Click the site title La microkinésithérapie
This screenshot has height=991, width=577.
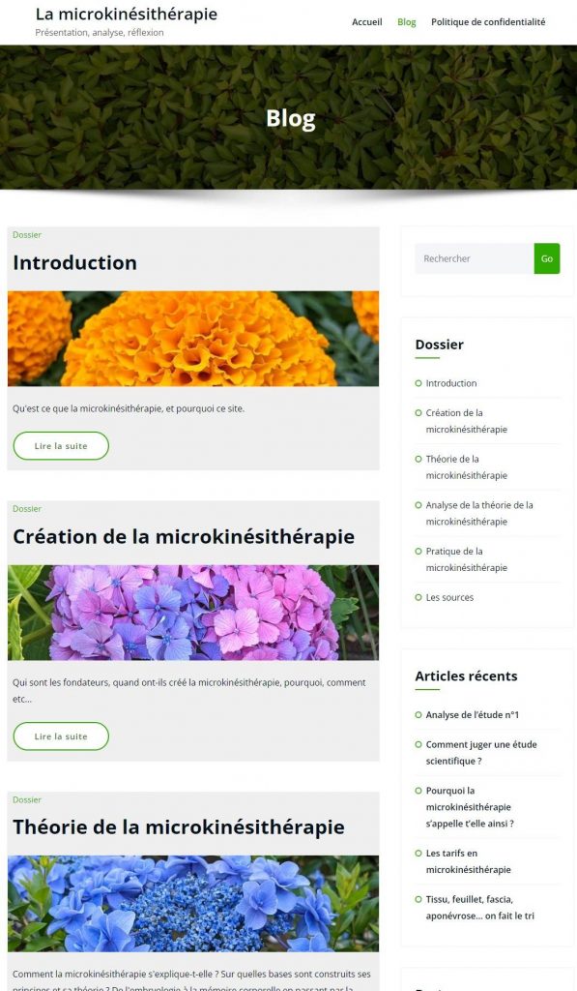[127, 14]
